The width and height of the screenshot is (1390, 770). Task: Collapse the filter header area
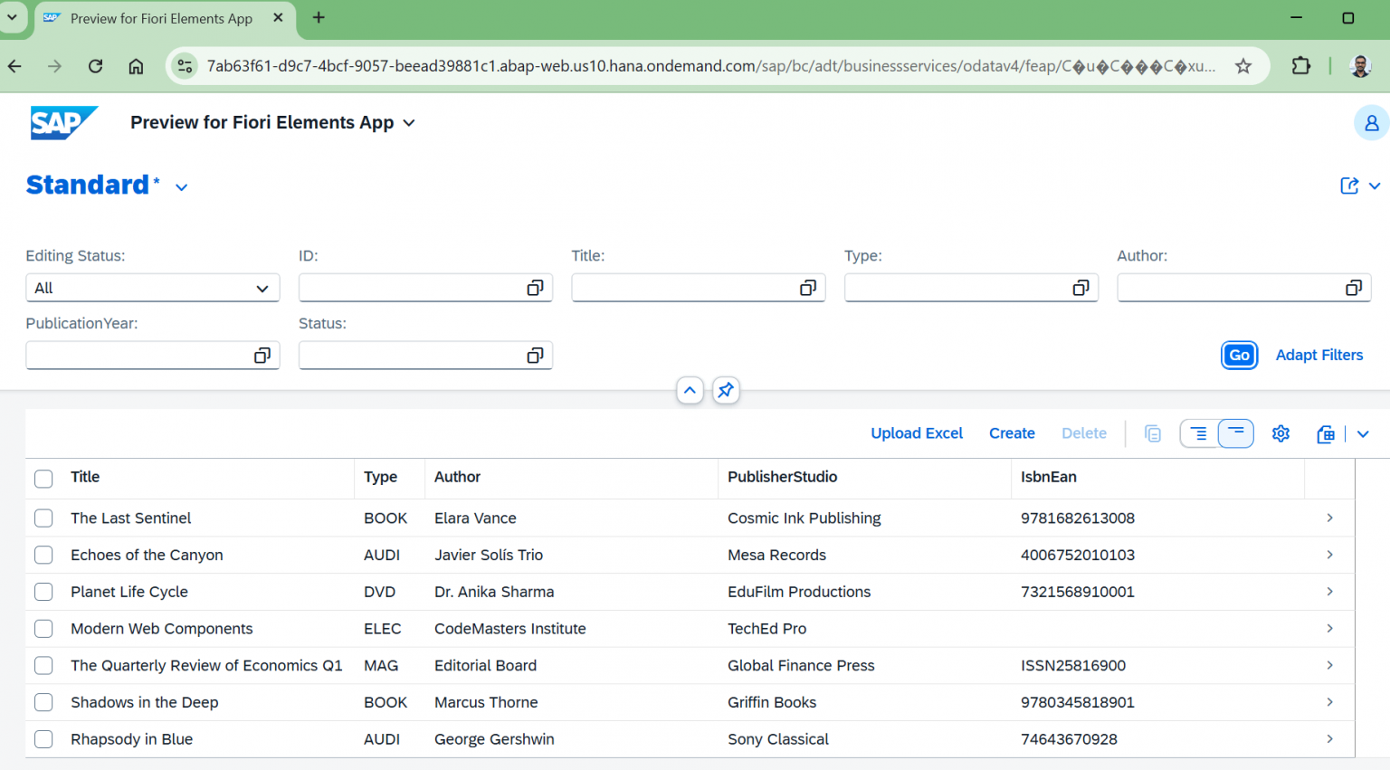(690, 390)
